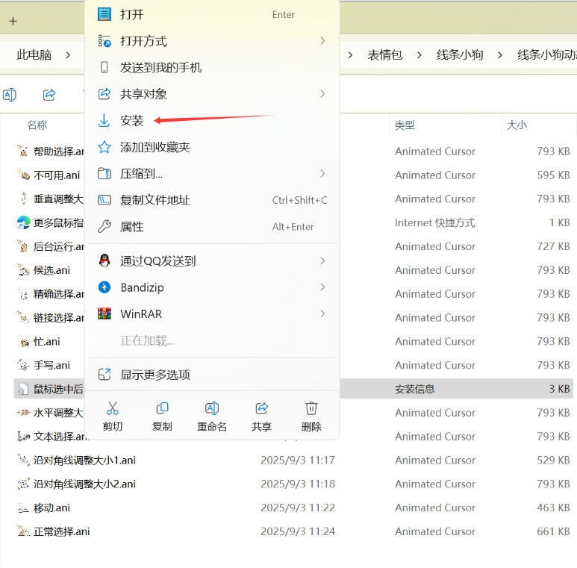The height and width of the screenshot is (568, 577).
Task: Click the 帮助选择 cursor file icon
Action: point(23,151)
